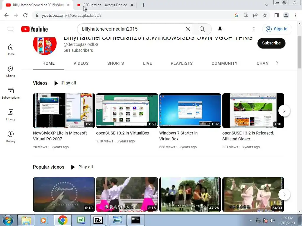
Task: Click the 54:33 popular video thumbnail
Action: coord(253,195)
